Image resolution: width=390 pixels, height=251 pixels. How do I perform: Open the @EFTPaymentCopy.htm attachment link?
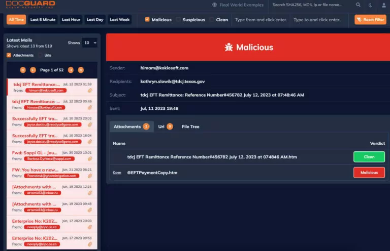[117, 173]
